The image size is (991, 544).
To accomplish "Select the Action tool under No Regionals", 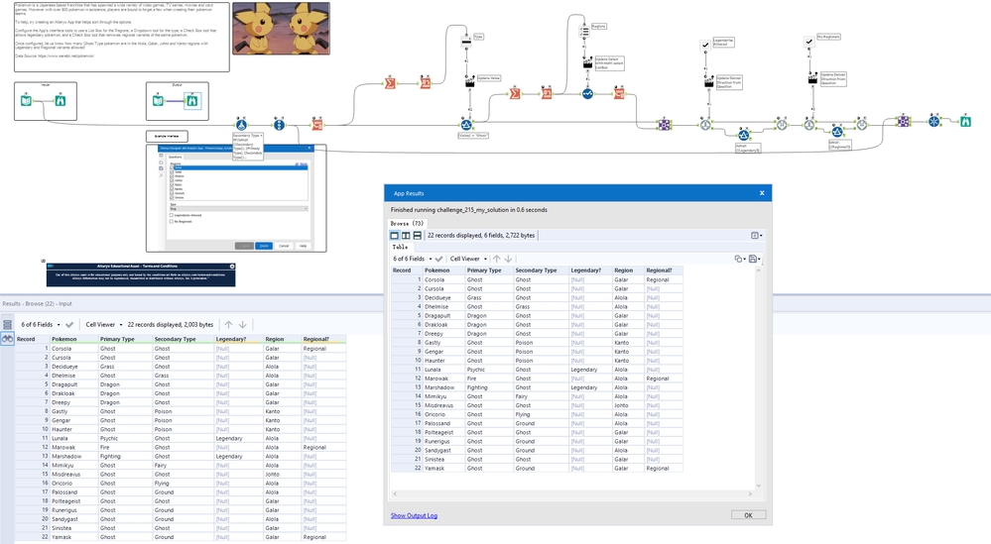I will click(812, 79).
